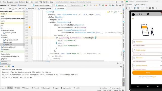Screen dimensions: 162x91
Task: Click Mobile Number field in emulator
Action: pyautogui.click(x=148, y=50)
